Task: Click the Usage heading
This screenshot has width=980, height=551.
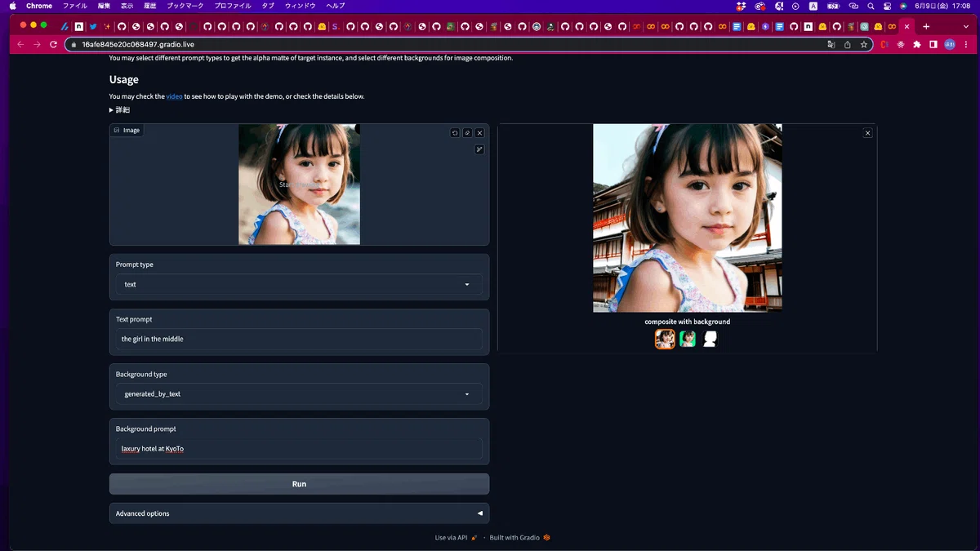Action: [x=124, y=79]
